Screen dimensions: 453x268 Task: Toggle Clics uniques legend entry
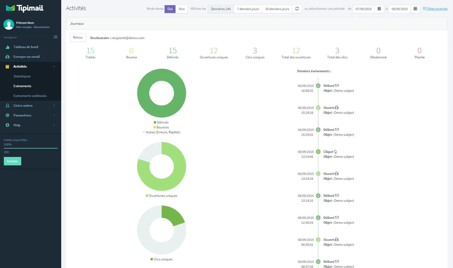(161, 259)
